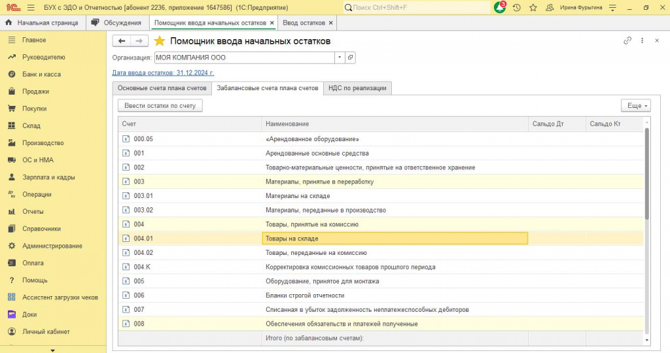Expand organization dropdown arrow

[x=340, y=57]
